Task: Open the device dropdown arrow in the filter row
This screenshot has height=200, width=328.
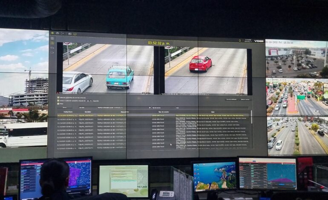Action: coord(150,108)
